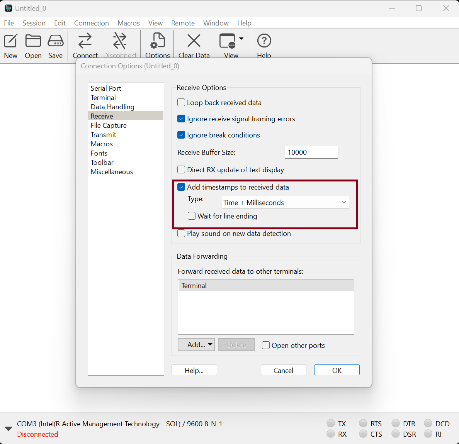Click the Receive Buffer Size field
The height and width of the screenshot is (444, 459).
click(x=311, y=153)
